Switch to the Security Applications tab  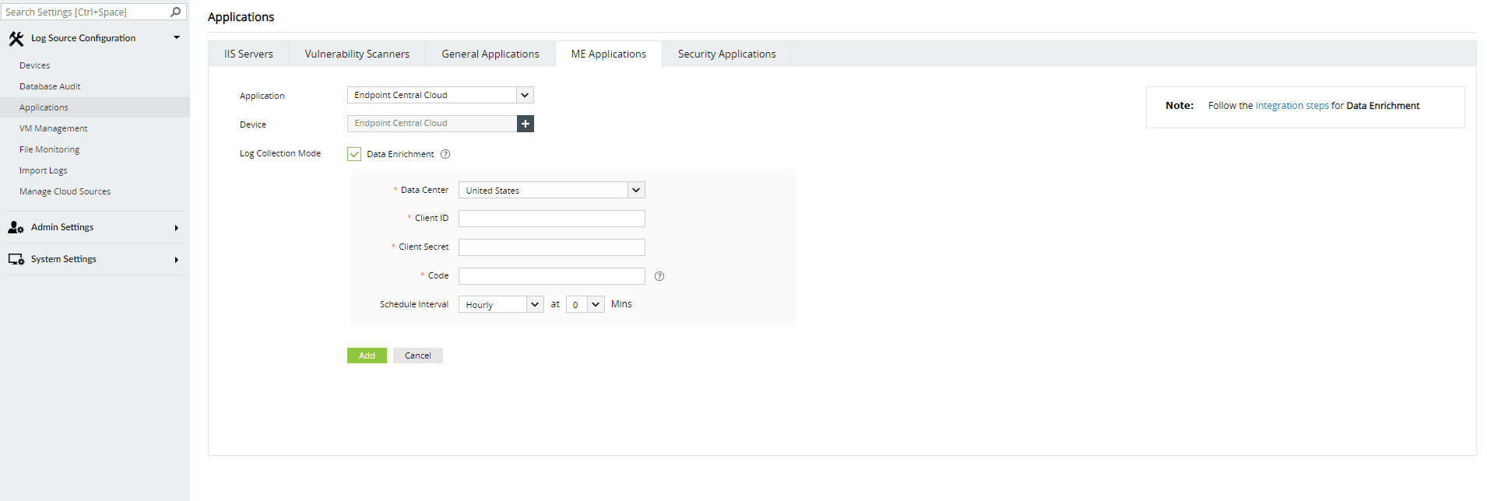[727, 54]
